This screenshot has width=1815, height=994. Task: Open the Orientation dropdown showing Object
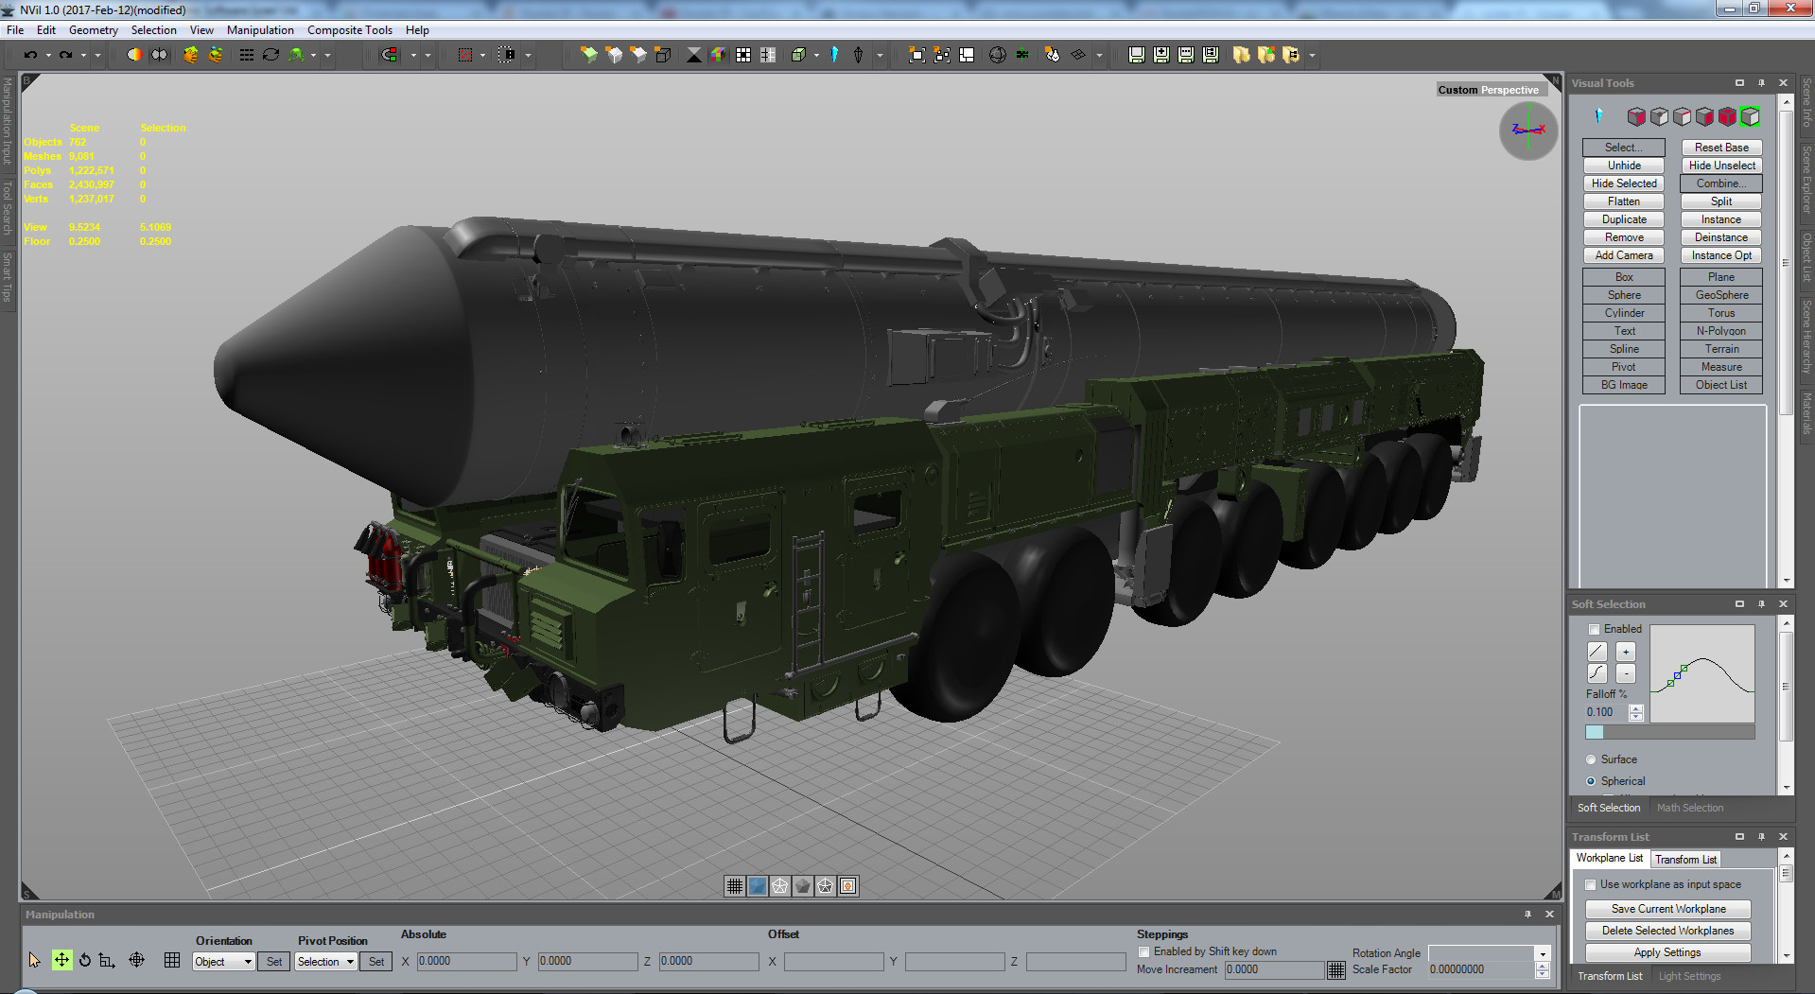(222, 961)
